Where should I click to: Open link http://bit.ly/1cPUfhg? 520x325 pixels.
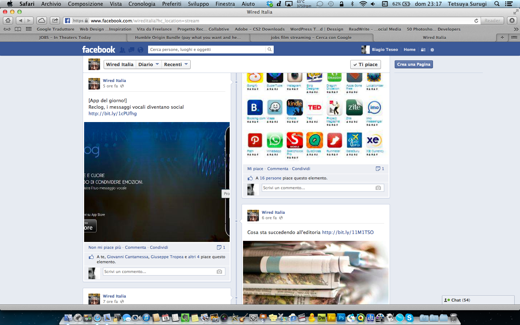tap(113, 113)
